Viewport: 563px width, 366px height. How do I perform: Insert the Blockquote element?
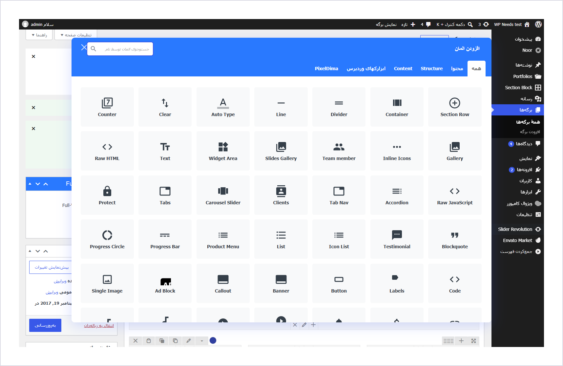pos(455,239)
